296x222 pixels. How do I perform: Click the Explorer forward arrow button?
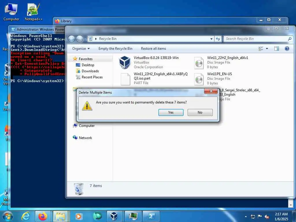[79, 39]
